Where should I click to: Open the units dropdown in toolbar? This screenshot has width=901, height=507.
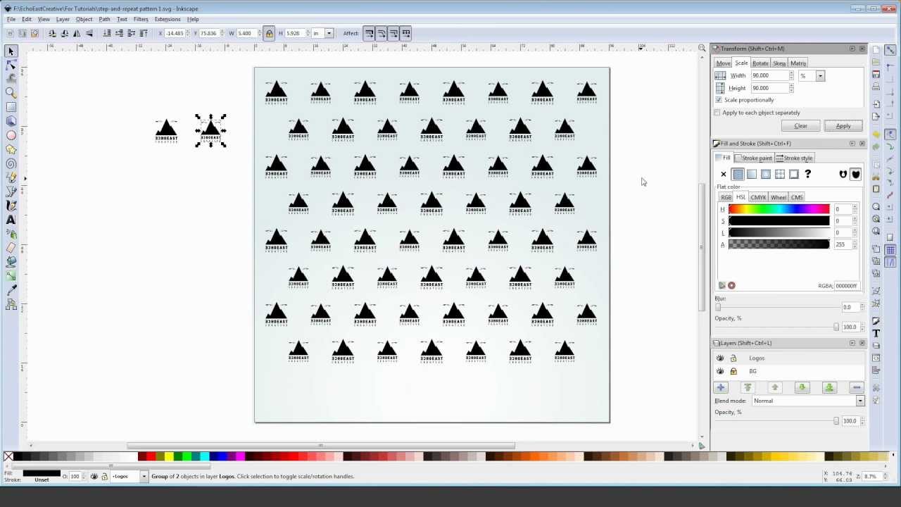tap(328, 33)
